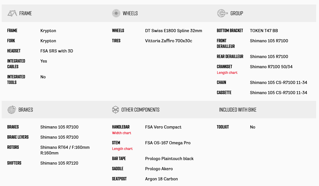
Task: Select the Included With Bike heading
Action: 238,110
